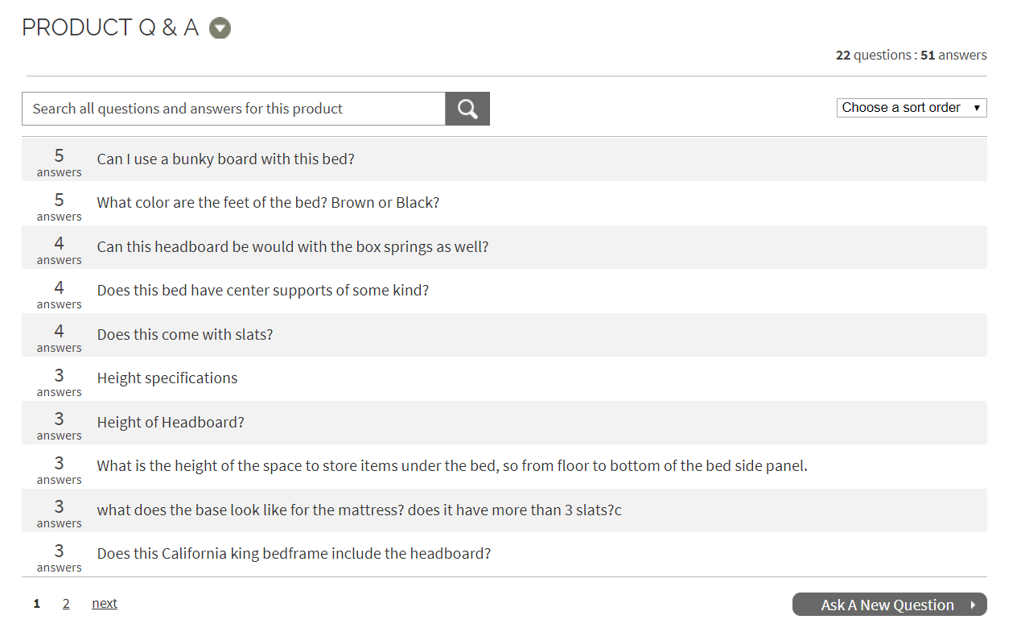Click the magnifying glass search icon
The height and width of the screenshot is (636, 1025).
coord(467,109)
